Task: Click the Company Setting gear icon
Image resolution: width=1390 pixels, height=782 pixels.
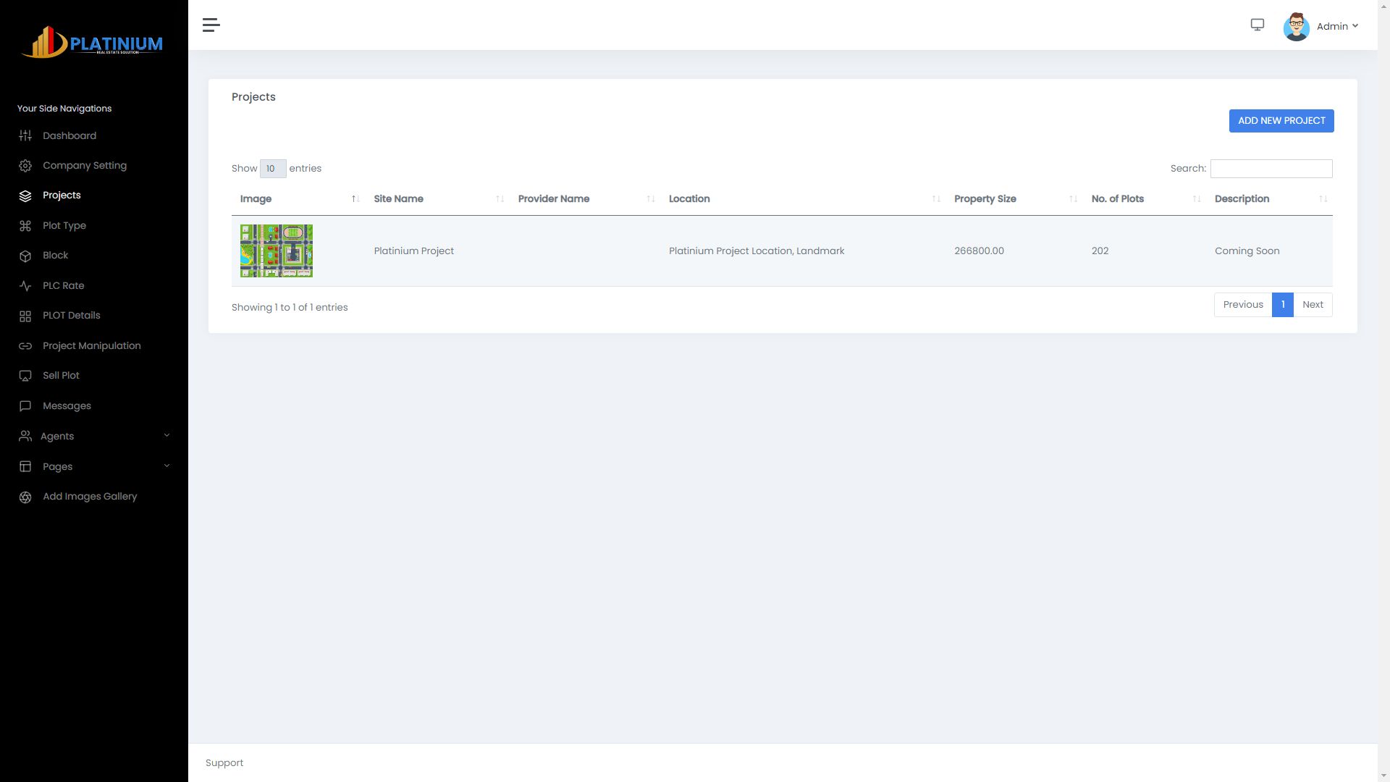Action: coord(25,166)
